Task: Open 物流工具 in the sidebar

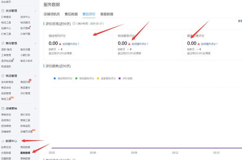Action: (x=6, y=23)
